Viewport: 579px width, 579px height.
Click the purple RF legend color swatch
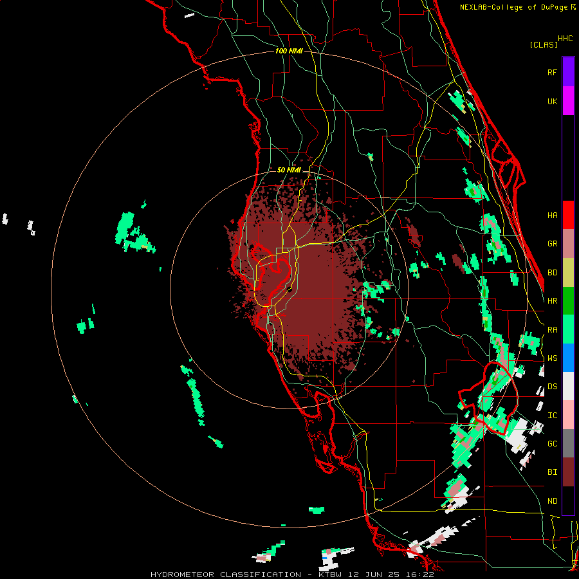[568, 72]
